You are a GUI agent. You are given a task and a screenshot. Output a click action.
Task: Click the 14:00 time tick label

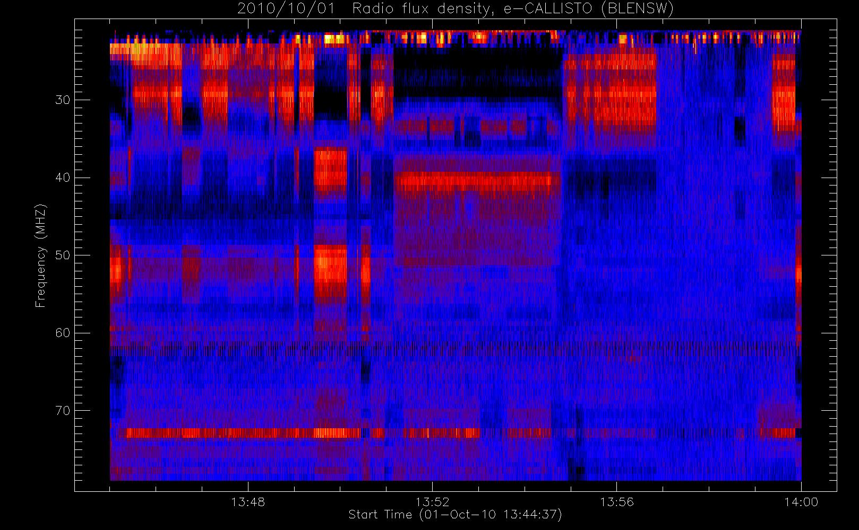point(801,502)
